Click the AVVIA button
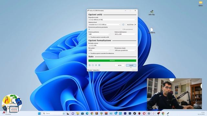The height and width of the screenshot is (116, 207). click(120, 65)
